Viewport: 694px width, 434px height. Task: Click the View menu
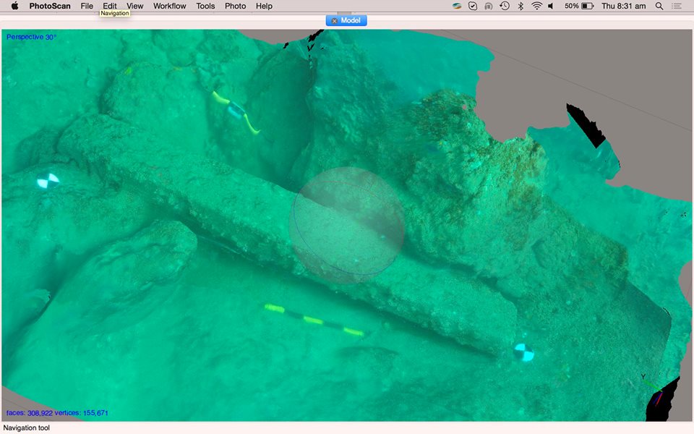tap(134, 6)
